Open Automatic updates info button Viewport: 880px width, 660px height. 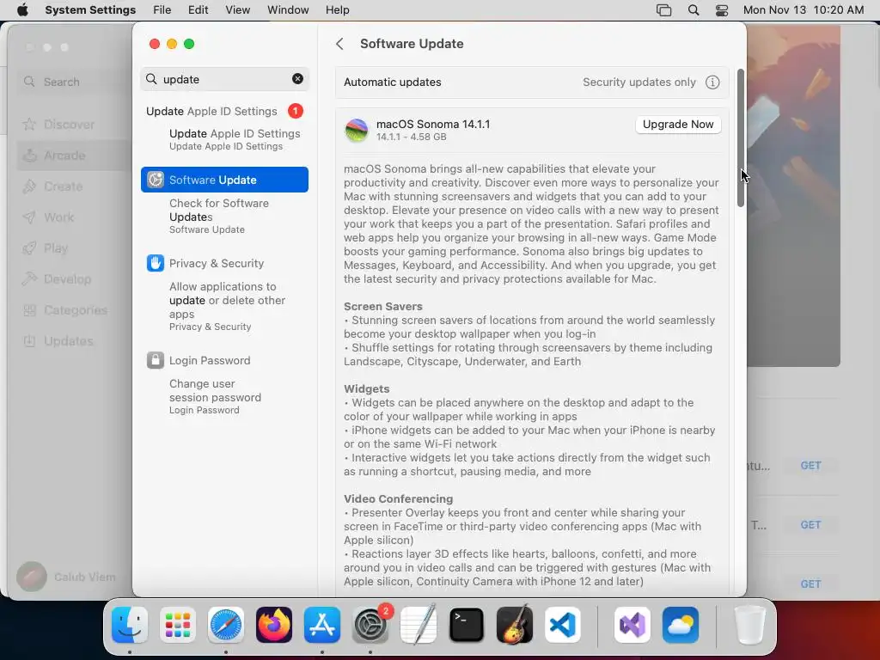(x=712, y=82)
